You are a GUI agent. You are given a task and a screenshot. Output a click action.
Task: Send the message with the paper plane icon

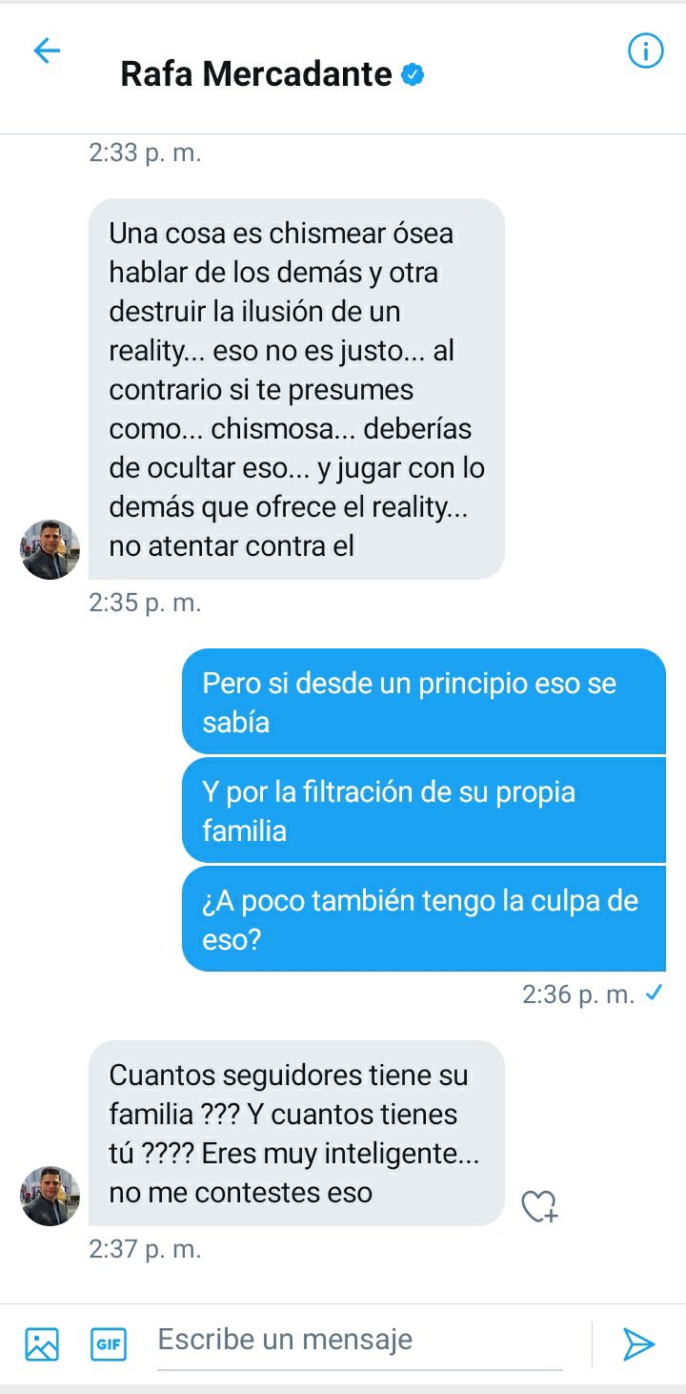(x=638, y=1343)
